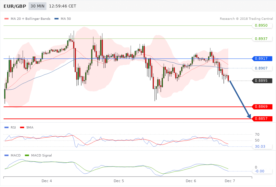Click the RSI blue legend swatch
The width and height of the screenshot is (276, 187).
click(6, 127)
